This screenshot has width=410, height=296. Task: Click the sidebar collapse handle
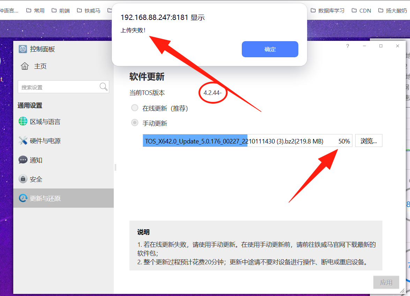click(x=115, y=167)
